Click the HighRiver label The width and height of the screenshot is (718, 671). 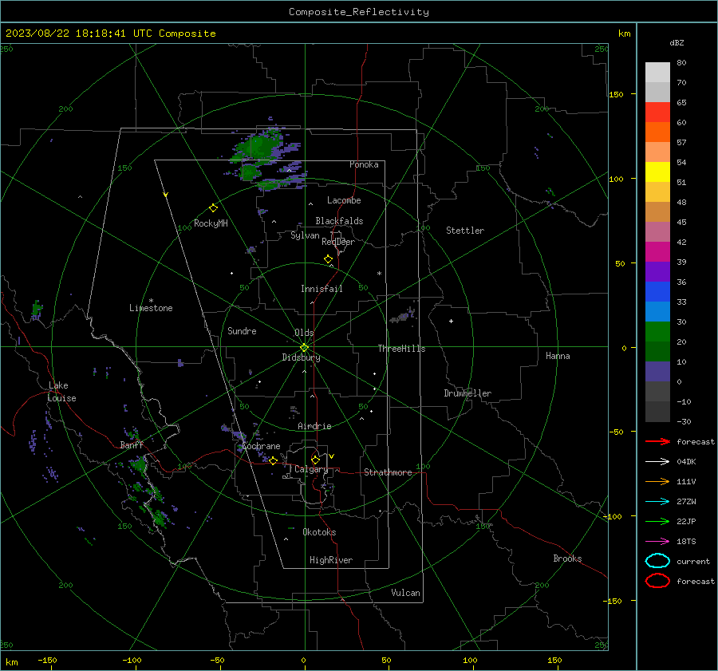click(331, 560)
